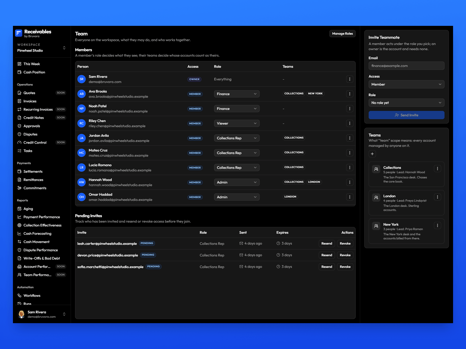466x349 pixels.
Task: Open Workflows under Automation
Action: (x=41, y=295)
